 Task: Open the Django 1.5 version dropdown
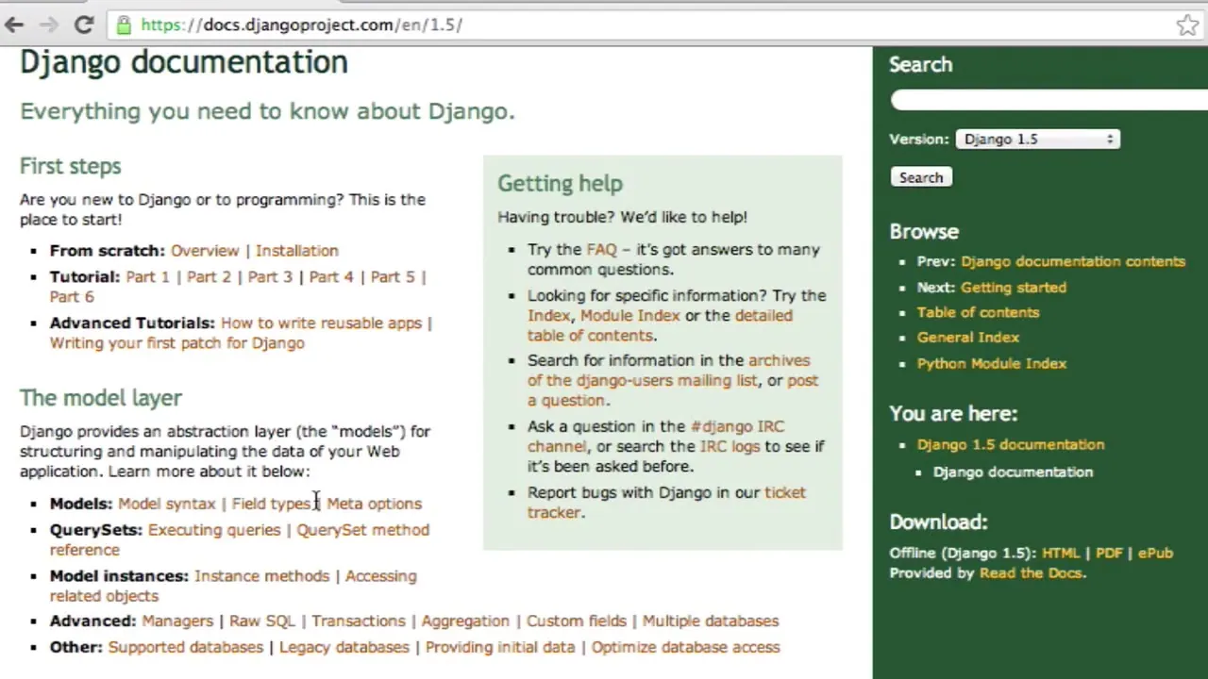click(1037, 139)
